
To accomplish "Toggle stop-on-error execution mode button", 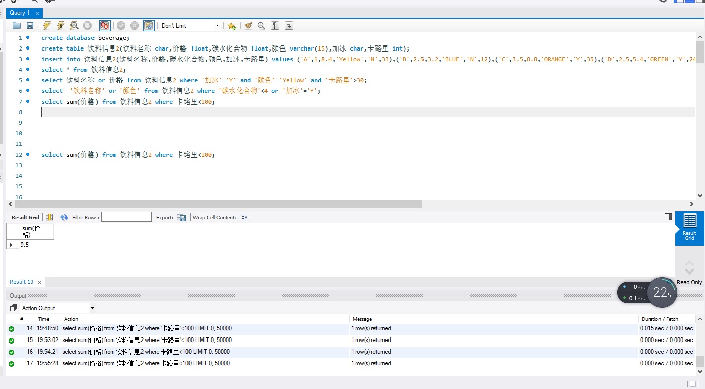I will [x=105, y=26].
